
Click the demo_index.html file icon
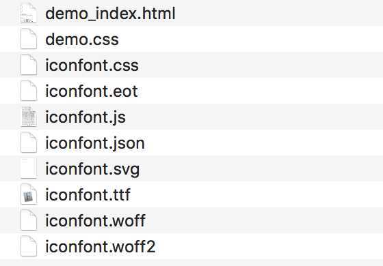click(29, 13)
